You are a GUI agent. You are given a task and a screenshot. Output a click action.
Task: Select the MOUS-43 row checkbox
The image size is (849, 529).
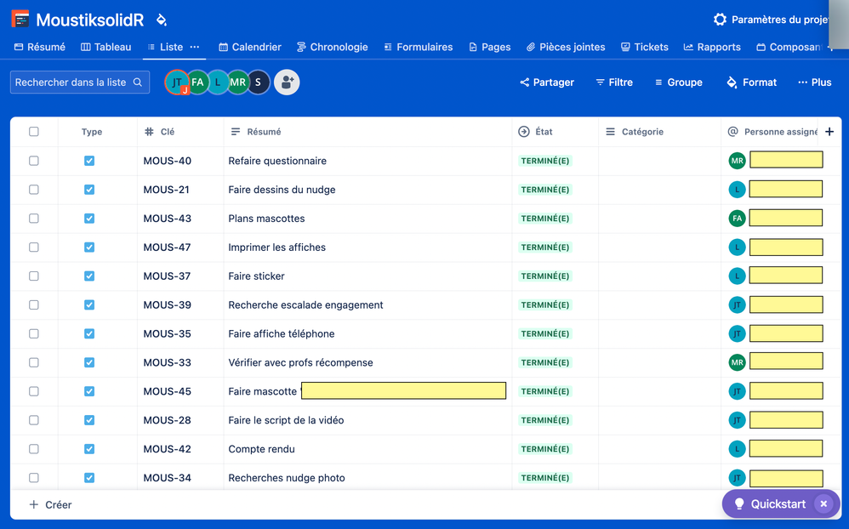(x=33, y=219)
